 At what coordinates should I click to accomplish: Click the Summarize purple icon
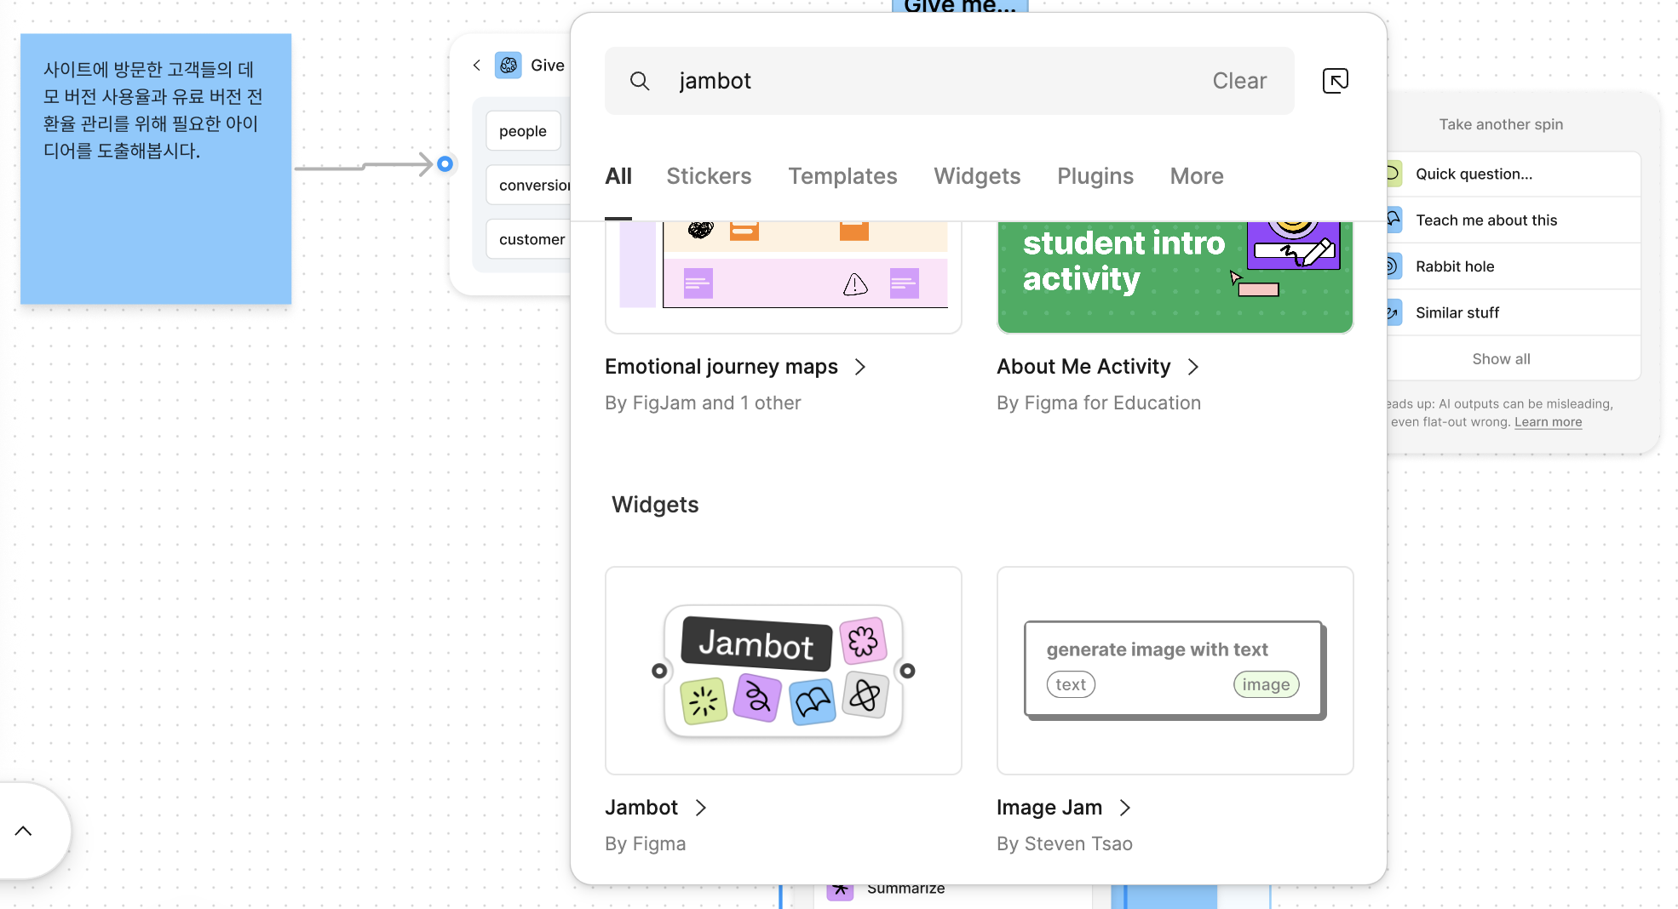[x=840, y=889]
